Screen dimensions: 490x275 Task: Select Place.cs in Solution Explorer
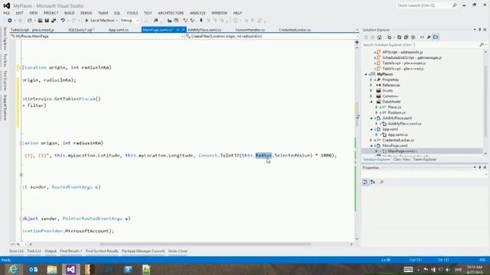click(394, 107)
